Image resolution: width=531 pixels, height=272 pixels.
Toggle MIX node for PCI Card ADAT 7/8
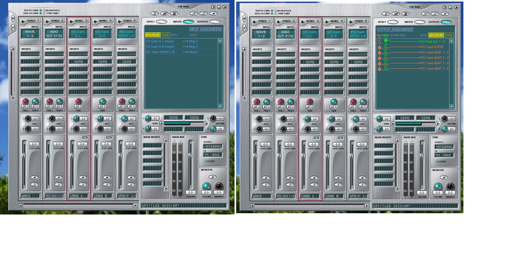coord(379,69)
